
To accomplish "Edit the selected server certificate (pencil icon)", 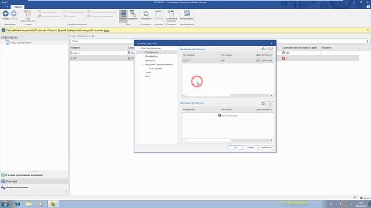I will click(267, 49).
